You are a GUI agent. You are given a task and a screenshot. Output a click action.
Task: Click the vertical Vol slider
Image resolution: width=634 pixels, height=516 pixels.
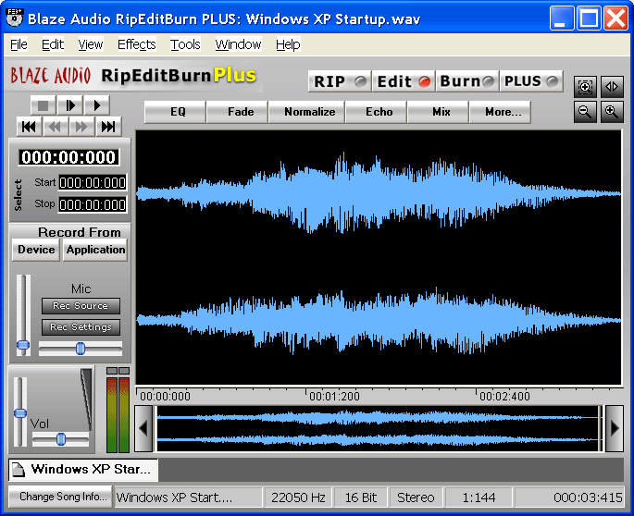[x=20, y=412]
